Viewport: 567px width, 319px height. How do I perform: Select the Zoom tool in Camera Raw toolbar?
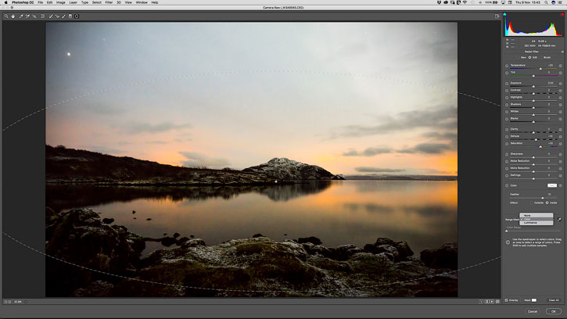point(6,16)
